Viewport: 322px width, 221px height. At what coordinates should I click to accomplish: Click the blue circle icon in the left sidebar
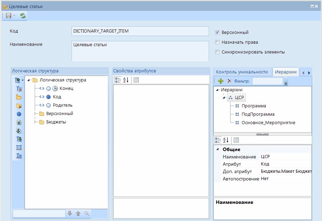coord(19,114)
